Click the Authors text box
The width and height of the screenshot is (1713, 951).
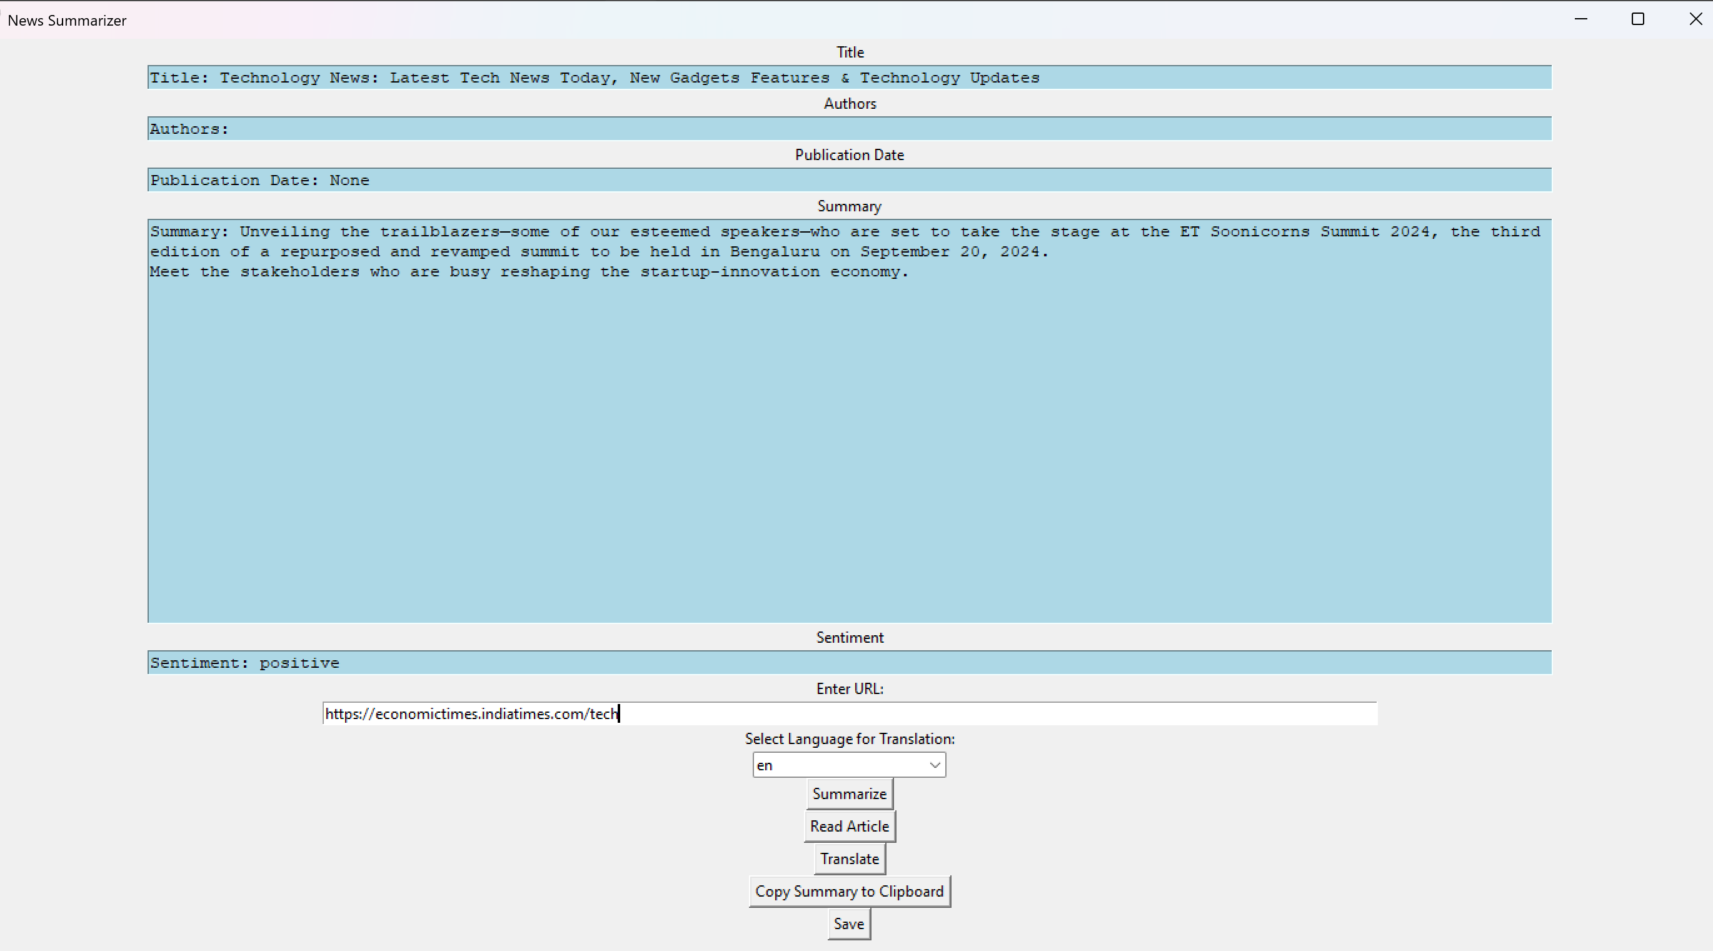coord(849,129)
